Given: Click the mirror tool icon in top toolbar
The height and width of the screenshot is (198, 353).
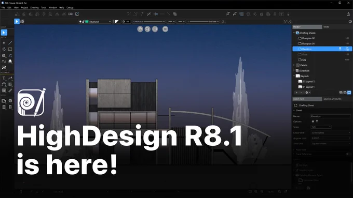Looking at the screenshot, I should pyautogui.click(x=57, y=14).
